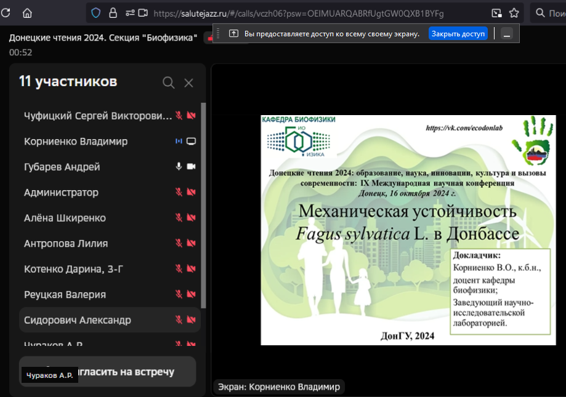Click speaking indicator for Корниенко Владимир
Screen dimensions: 566x397
[x=179, y=142]
